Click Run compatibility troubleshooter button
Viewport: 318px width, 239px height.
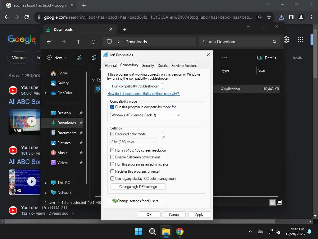pos(135,86)
